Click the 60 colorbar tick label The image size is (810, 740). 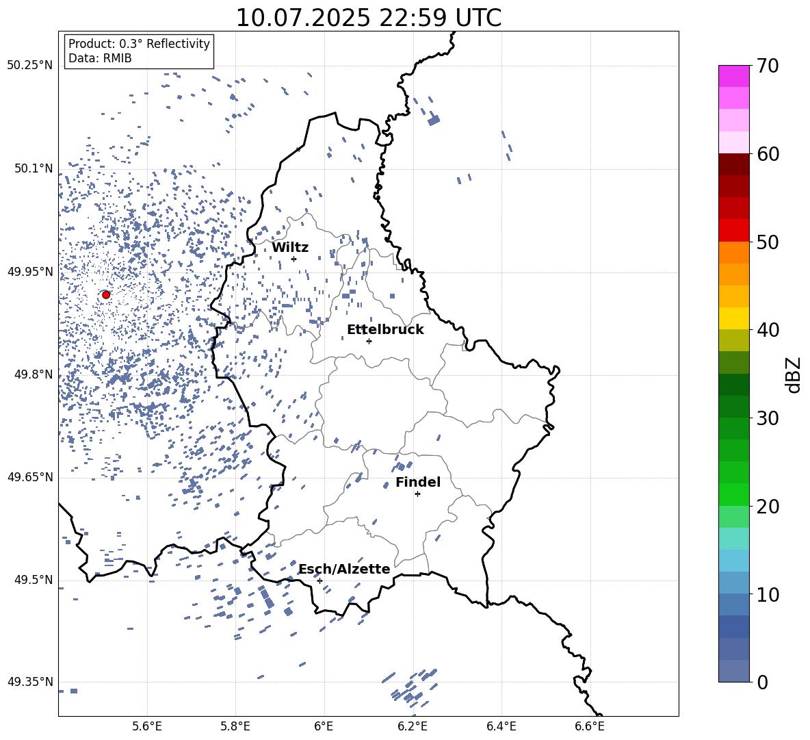tap(767, 154)
